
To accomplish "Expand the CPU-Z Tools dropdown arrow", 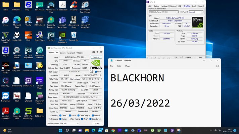I will pos(181,58).
